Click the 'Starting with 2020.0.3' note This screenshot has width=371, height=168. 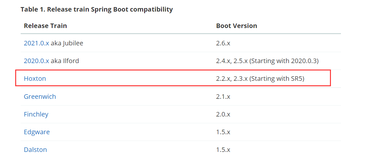tap(284, 61)
